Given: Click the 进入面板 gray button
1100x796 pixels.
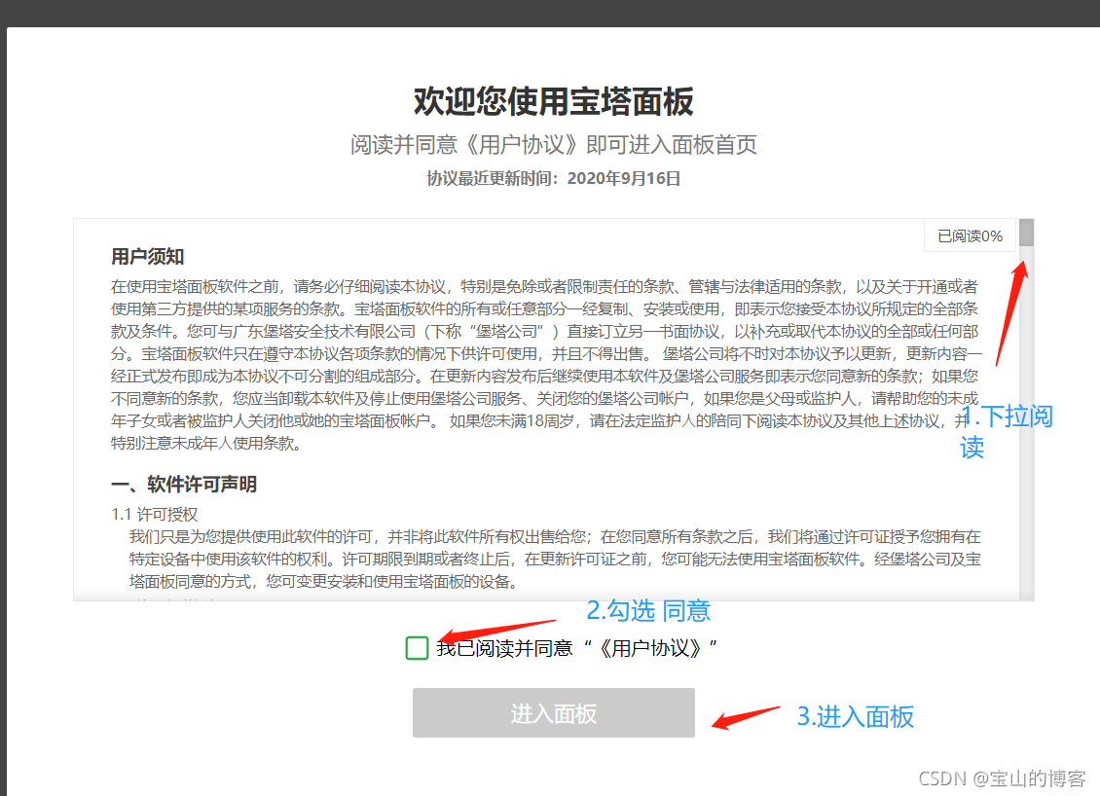Looking at the screenshot, I should tap(553, 713).
